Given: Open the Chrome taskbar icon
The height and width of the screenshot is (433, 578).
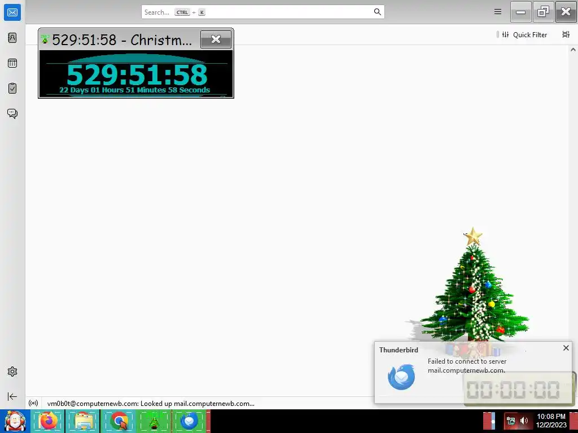Looking at the screenshot, I should click(x=119, y=421).
